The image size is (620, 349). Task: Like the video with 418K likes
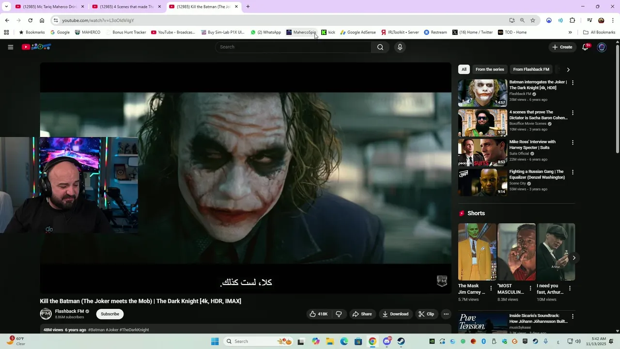coord(319,314)
